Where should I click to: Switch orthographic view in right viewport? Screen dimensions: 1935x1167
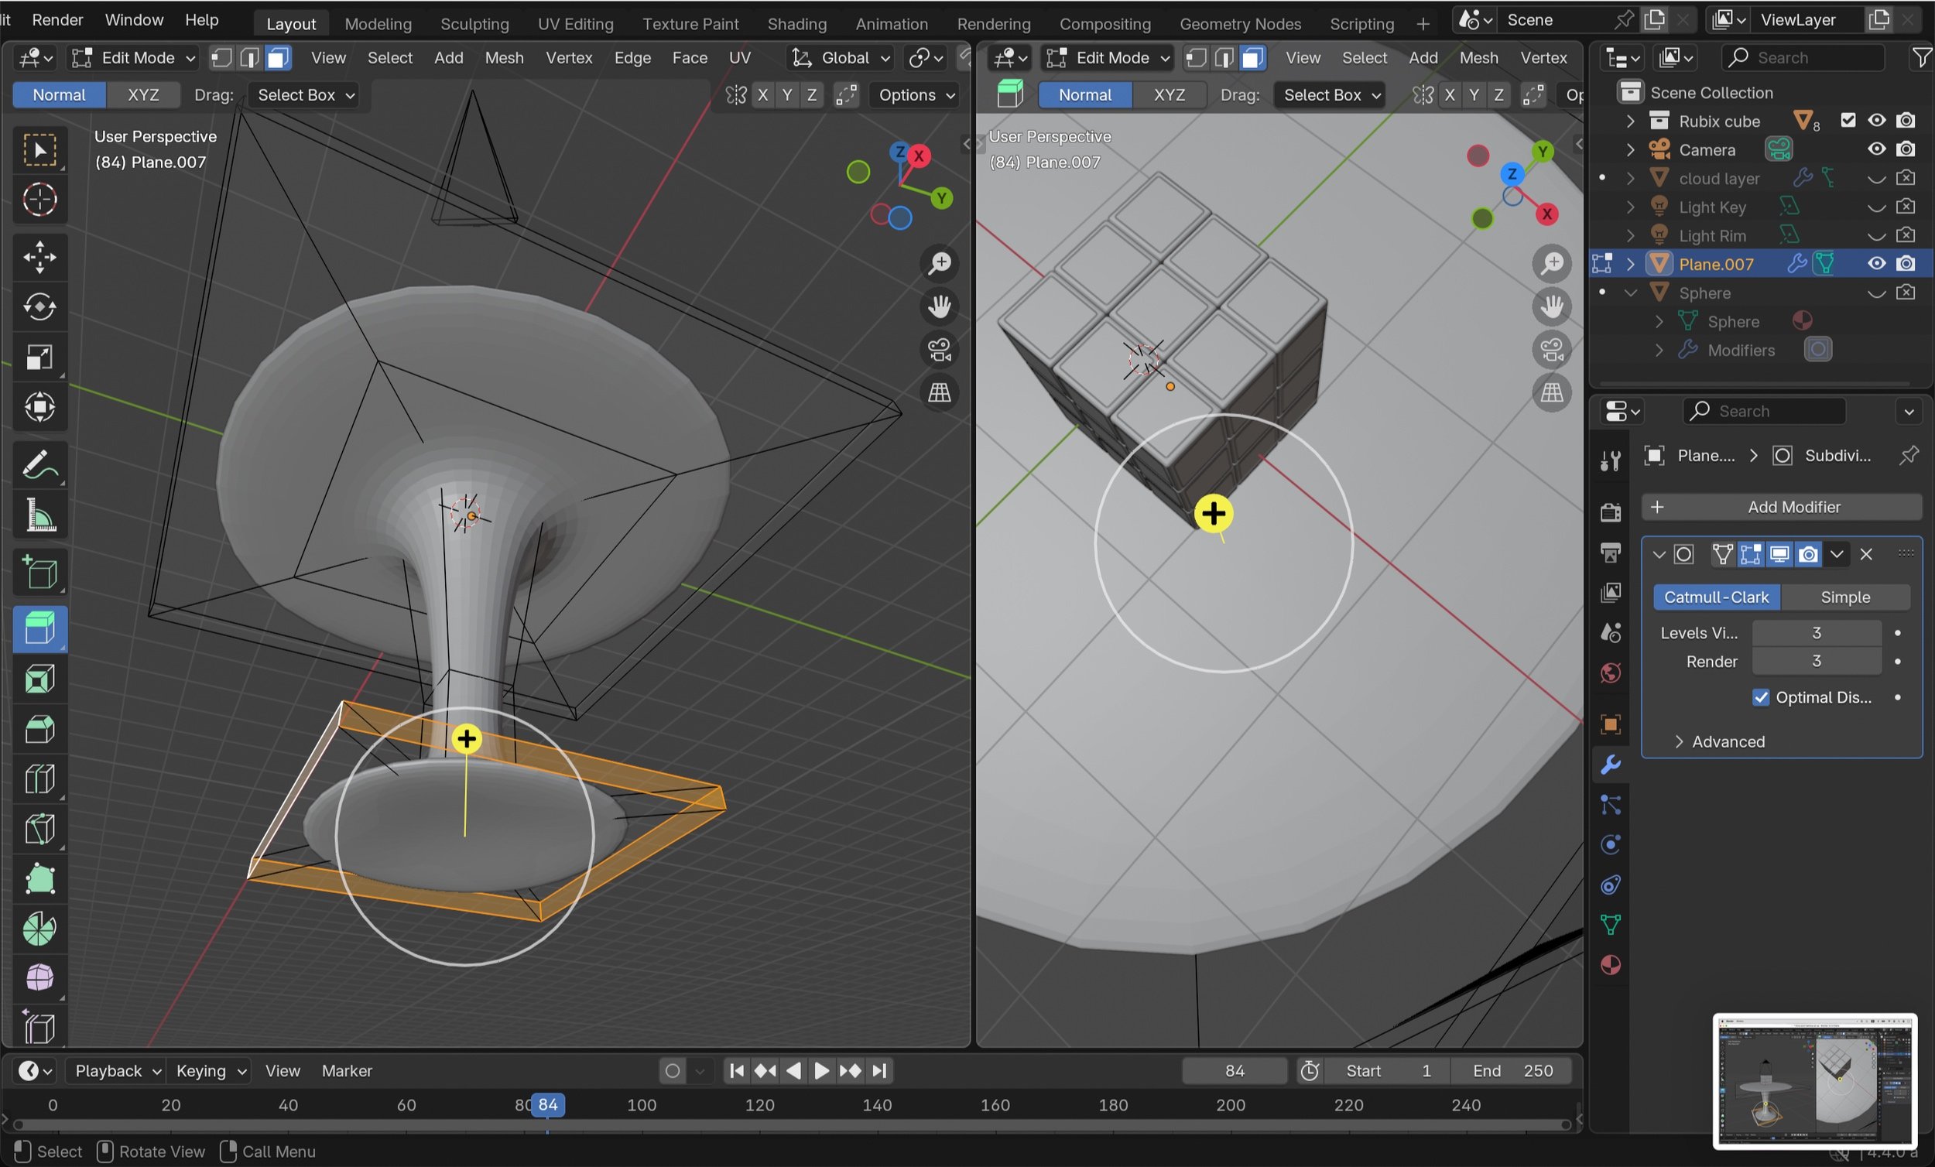[1552, 392]
